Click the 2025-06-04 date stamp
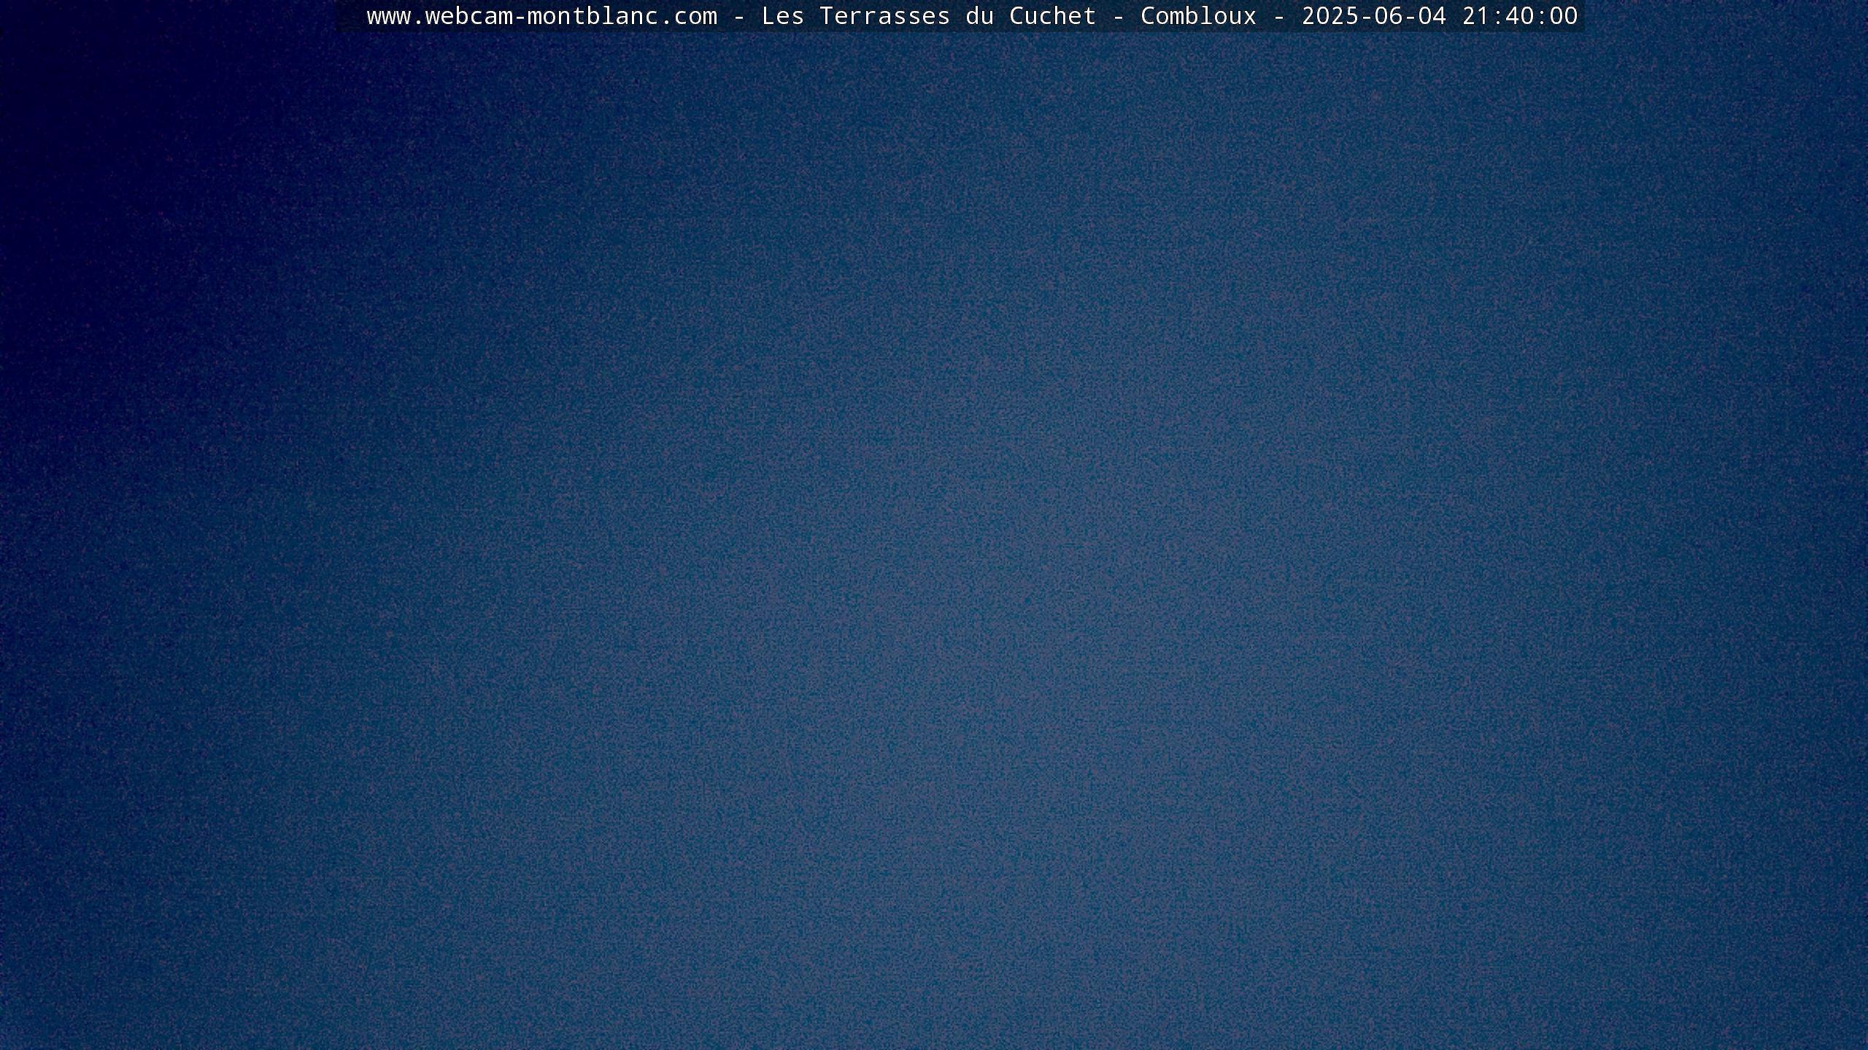The height and width of the screenshot is (1050, 1868). pyautogui.click(x=1374, y=16)
